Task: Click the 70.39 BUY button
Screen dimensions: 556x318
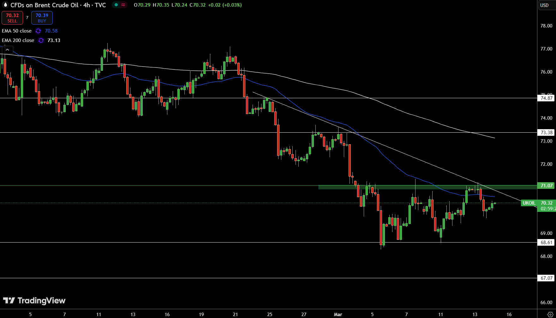Action: click(x=42, y=18)
